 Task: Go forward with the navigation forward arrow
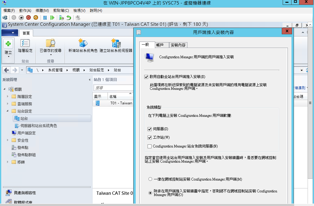pyautogui.click(x=15, y=70)
